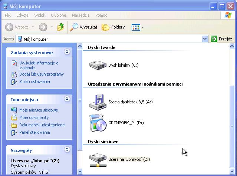Screen dimensions: 237x176
Task: Collapse the Szczegóły panel
Action: pos(67,150)
